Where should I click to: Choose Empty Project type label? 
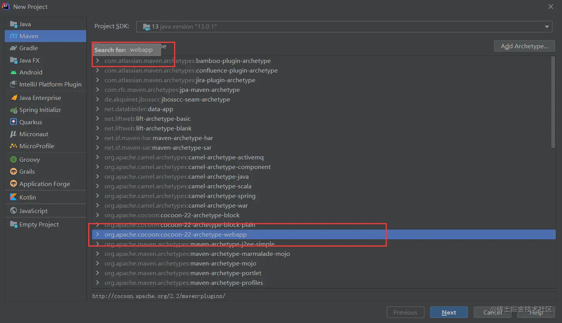[x=39, y=224]
